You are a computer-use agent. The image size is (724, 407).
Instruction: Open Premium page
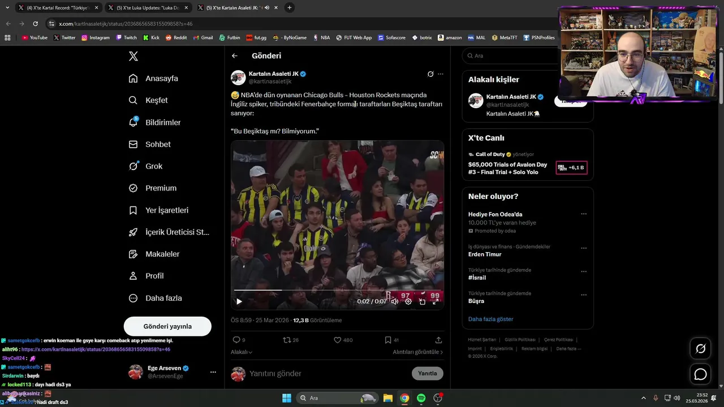152,188
